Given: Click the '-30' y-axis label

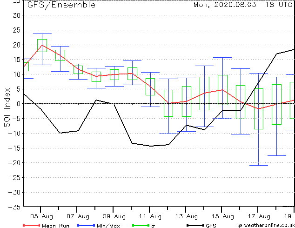Looking at the screenshot, I should pos(14,193).
